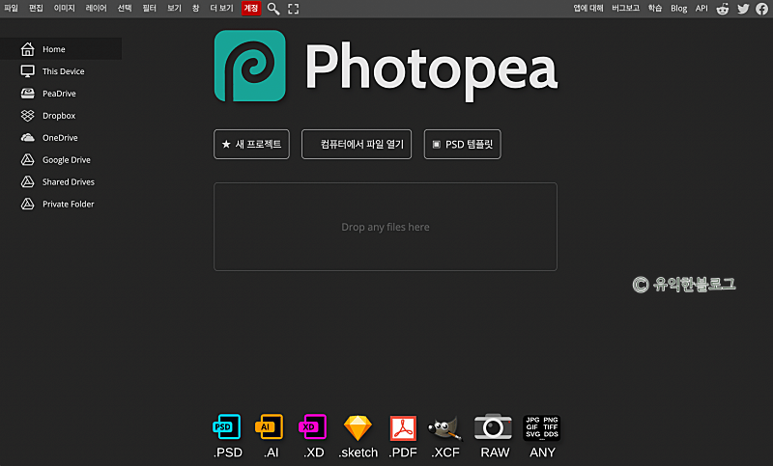Click the 새 프로젝트 button

coord(251,144)
